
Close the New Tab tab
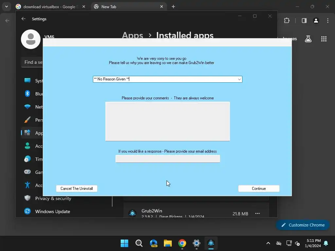(162, 7)
